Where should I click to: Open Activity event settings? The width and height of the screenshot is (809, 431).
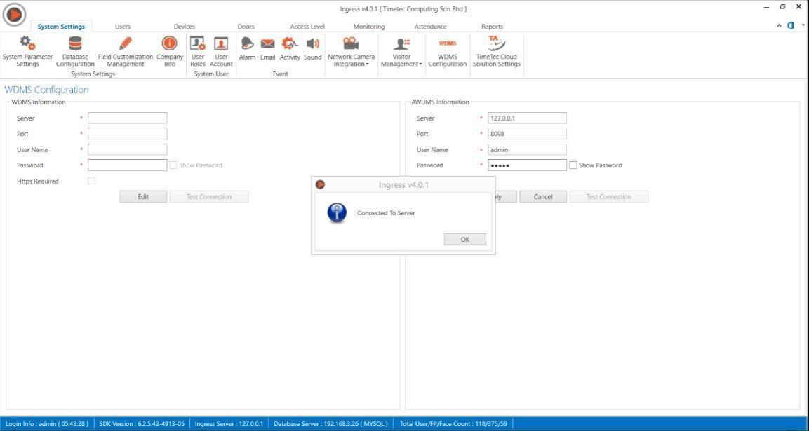pos(290,49)
